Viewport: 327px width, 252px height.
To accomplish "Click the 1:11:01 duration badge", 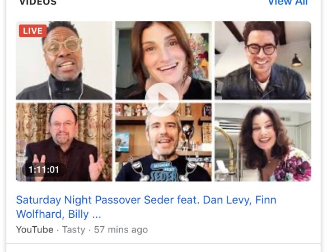I will click(x=44, y=170).
